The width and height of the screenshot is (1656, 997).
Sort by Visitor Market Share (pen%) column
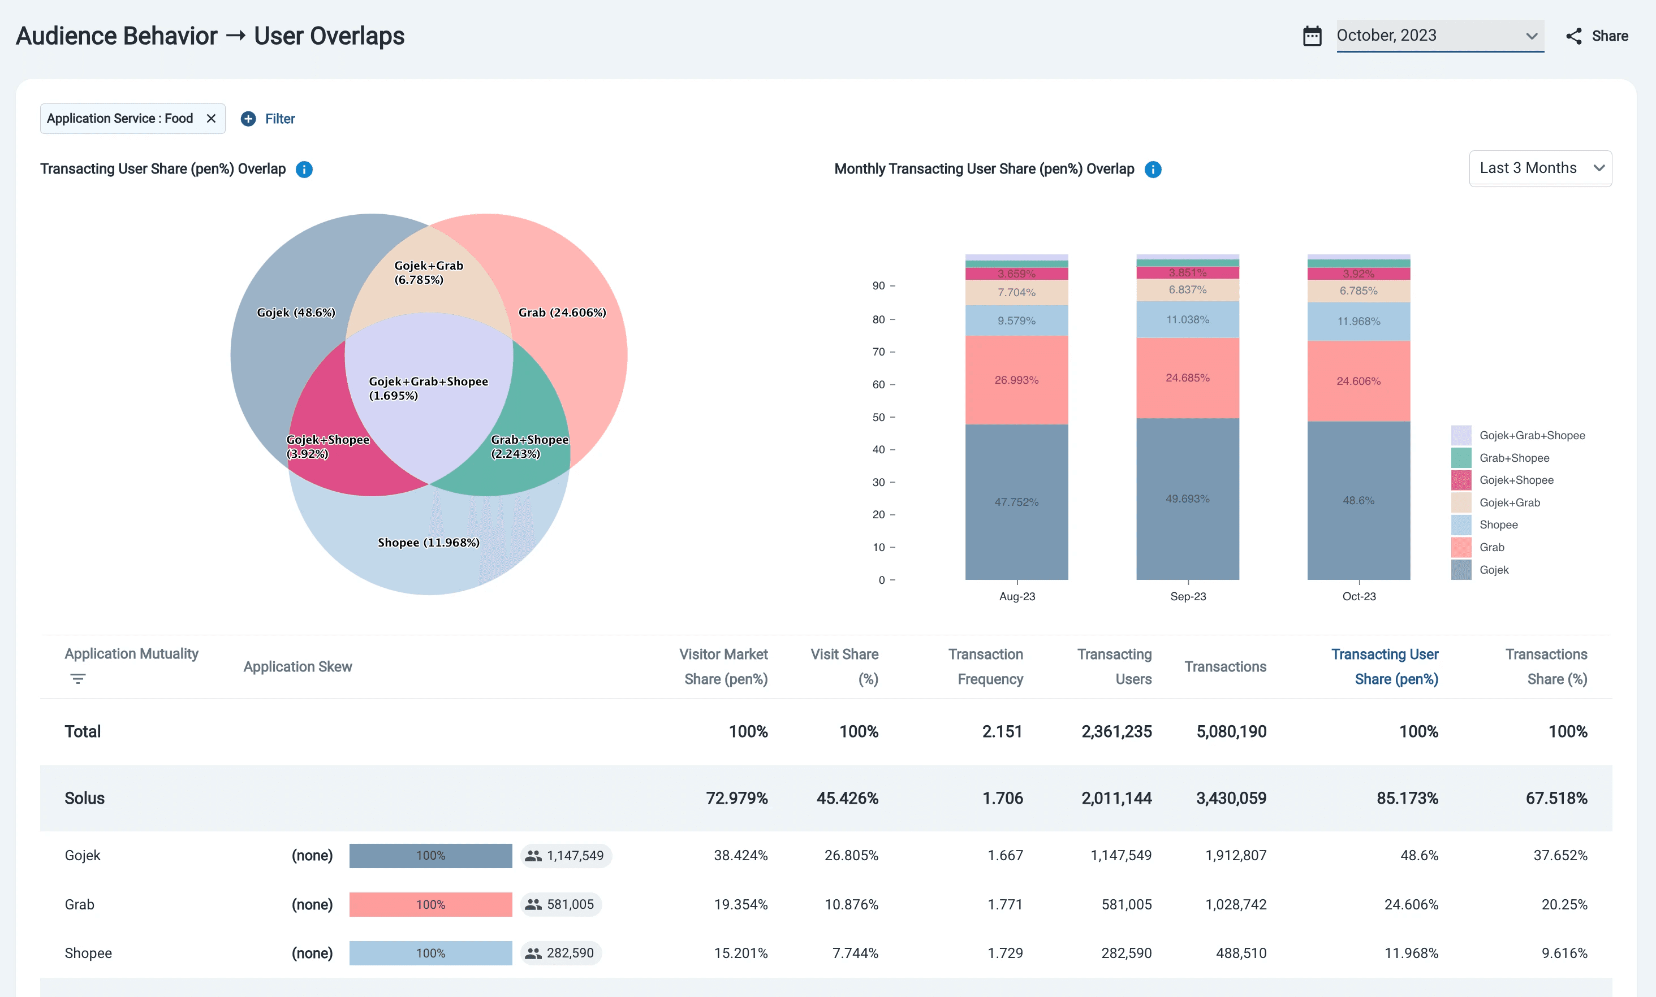click(723, 666)
